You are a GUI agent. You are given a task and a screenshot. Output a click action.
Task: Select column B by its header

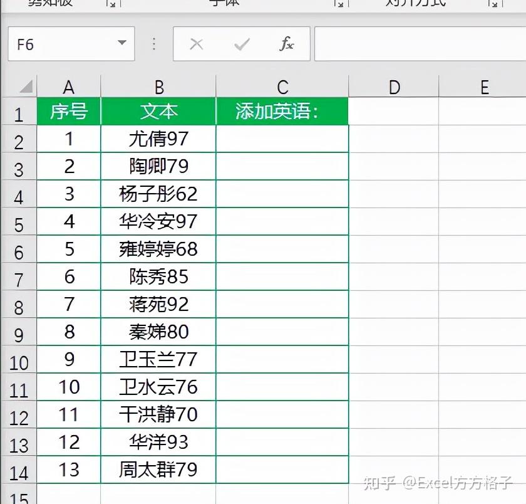coord(160,87)
